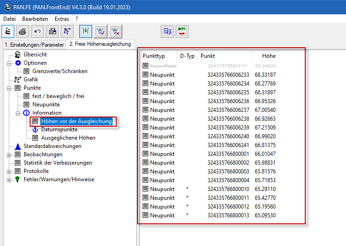Click the network graph toolbar icon
This screenshot has height=246, width=346.
[x=68, y=31]
